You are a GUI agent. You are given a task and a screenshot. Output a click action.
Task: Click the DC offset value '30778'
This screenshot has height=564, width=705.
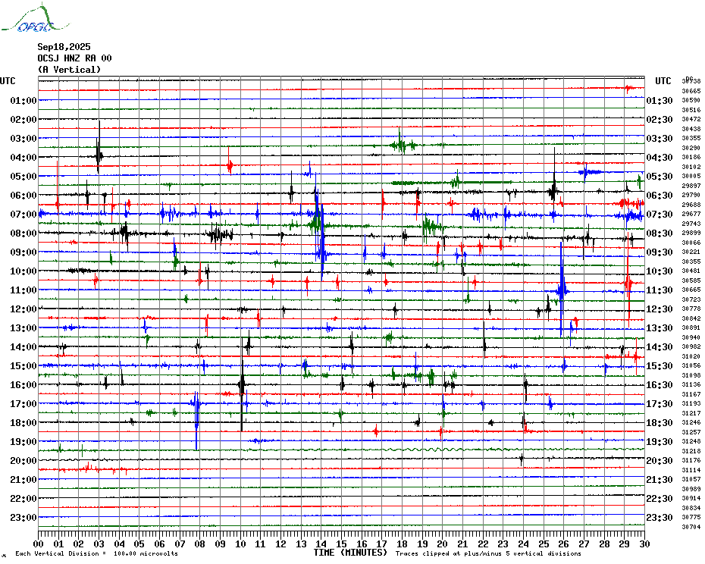[691, 309]
